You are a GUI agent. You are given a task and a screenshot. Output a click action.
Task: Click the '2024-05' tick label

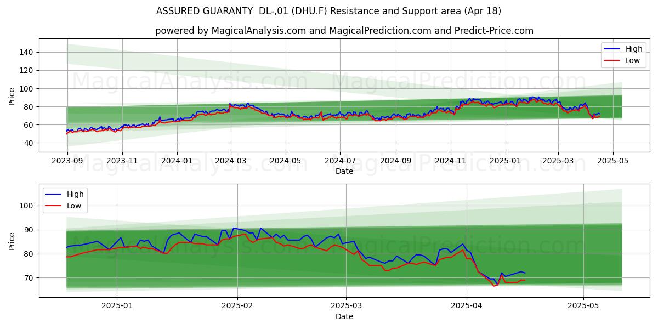tap(285, 161)
